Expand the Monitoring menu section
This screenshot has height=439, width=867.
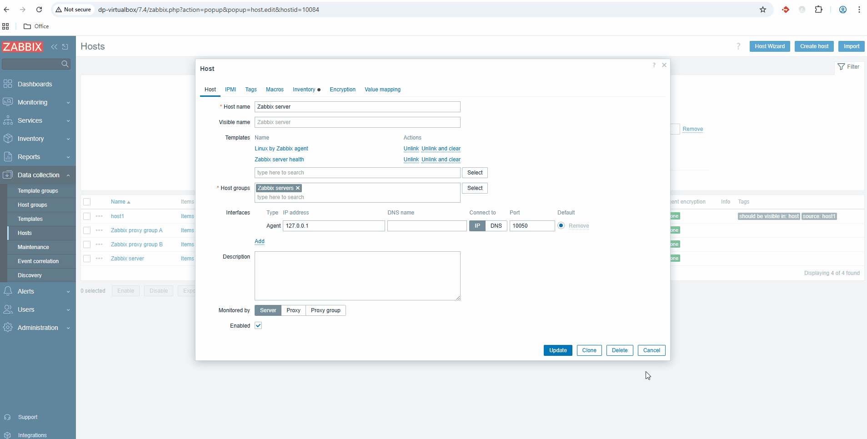point(68,103)
